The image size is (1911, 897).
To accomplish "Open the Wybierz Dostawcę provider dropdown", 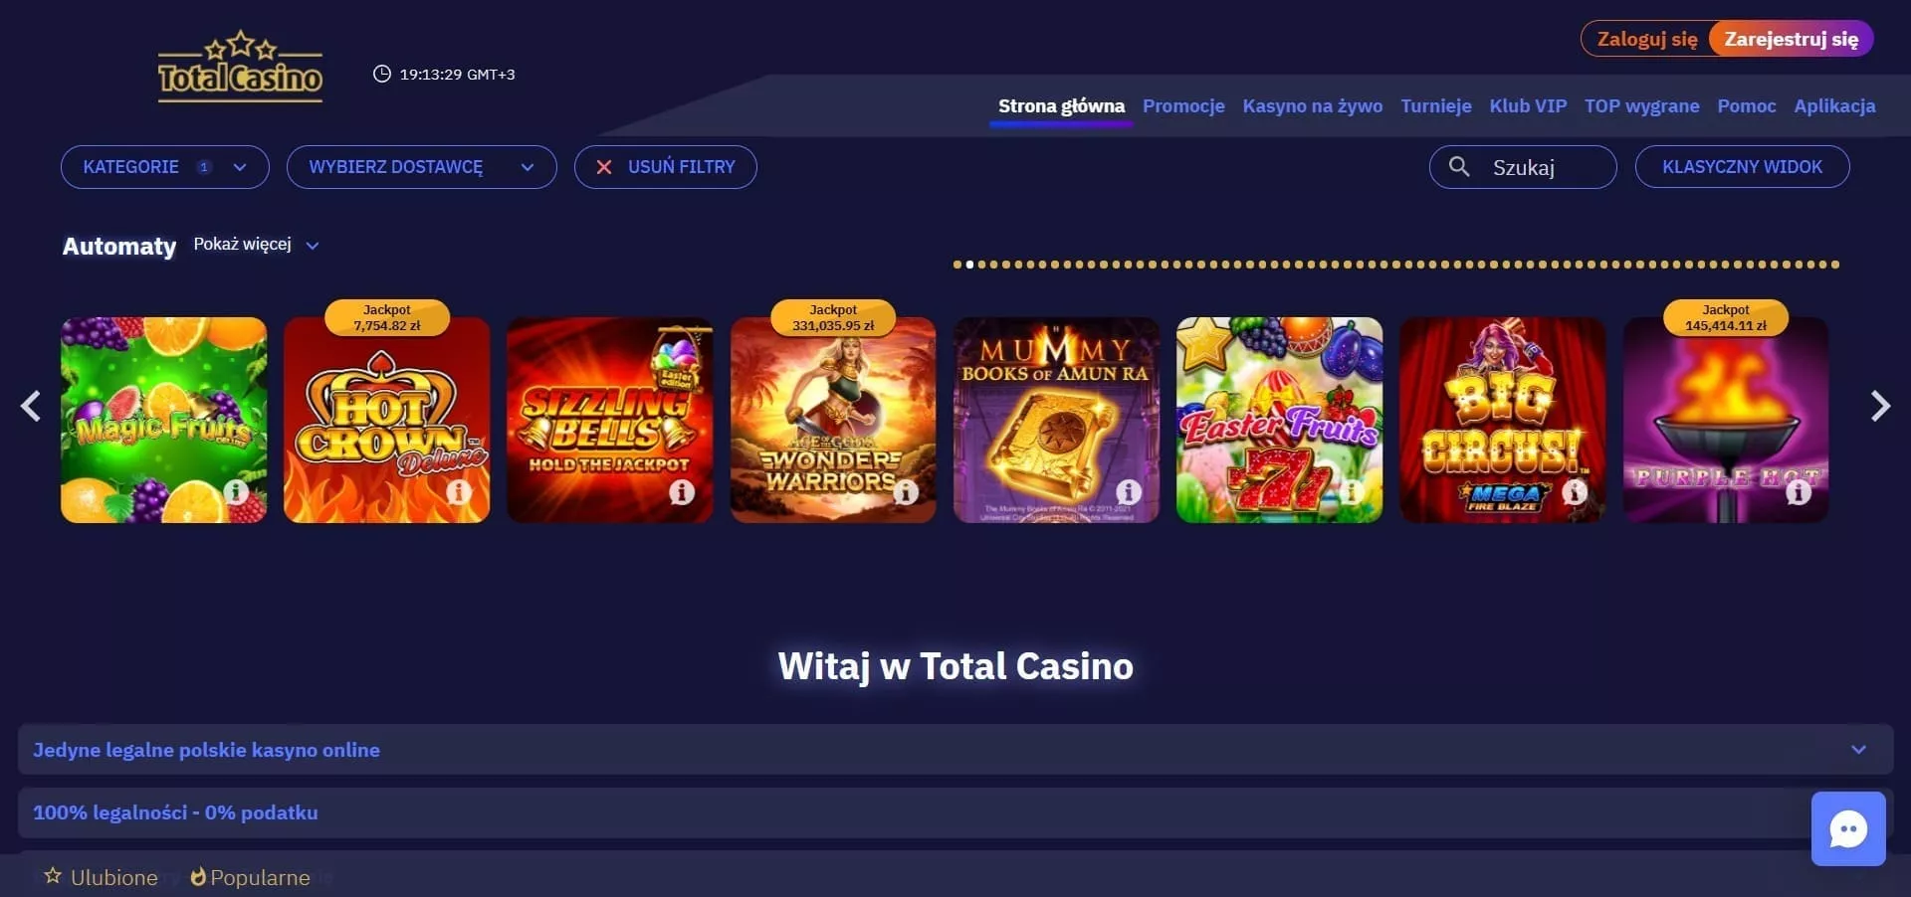I will (421, 167).
